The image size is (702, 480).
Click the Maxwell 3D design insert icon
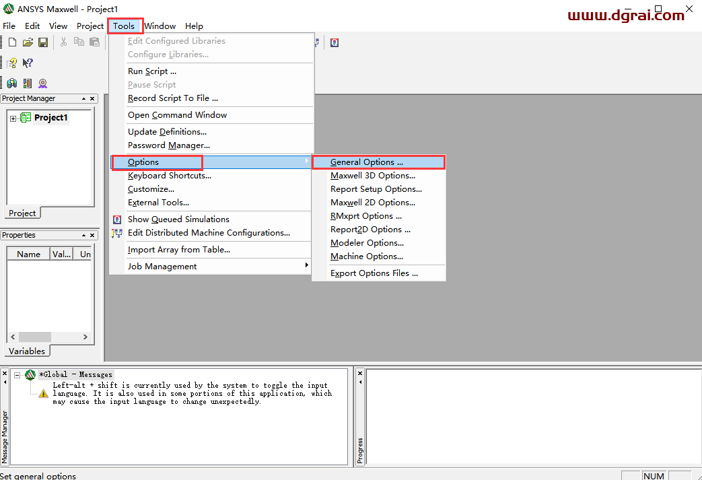click(x=12, y=83)
